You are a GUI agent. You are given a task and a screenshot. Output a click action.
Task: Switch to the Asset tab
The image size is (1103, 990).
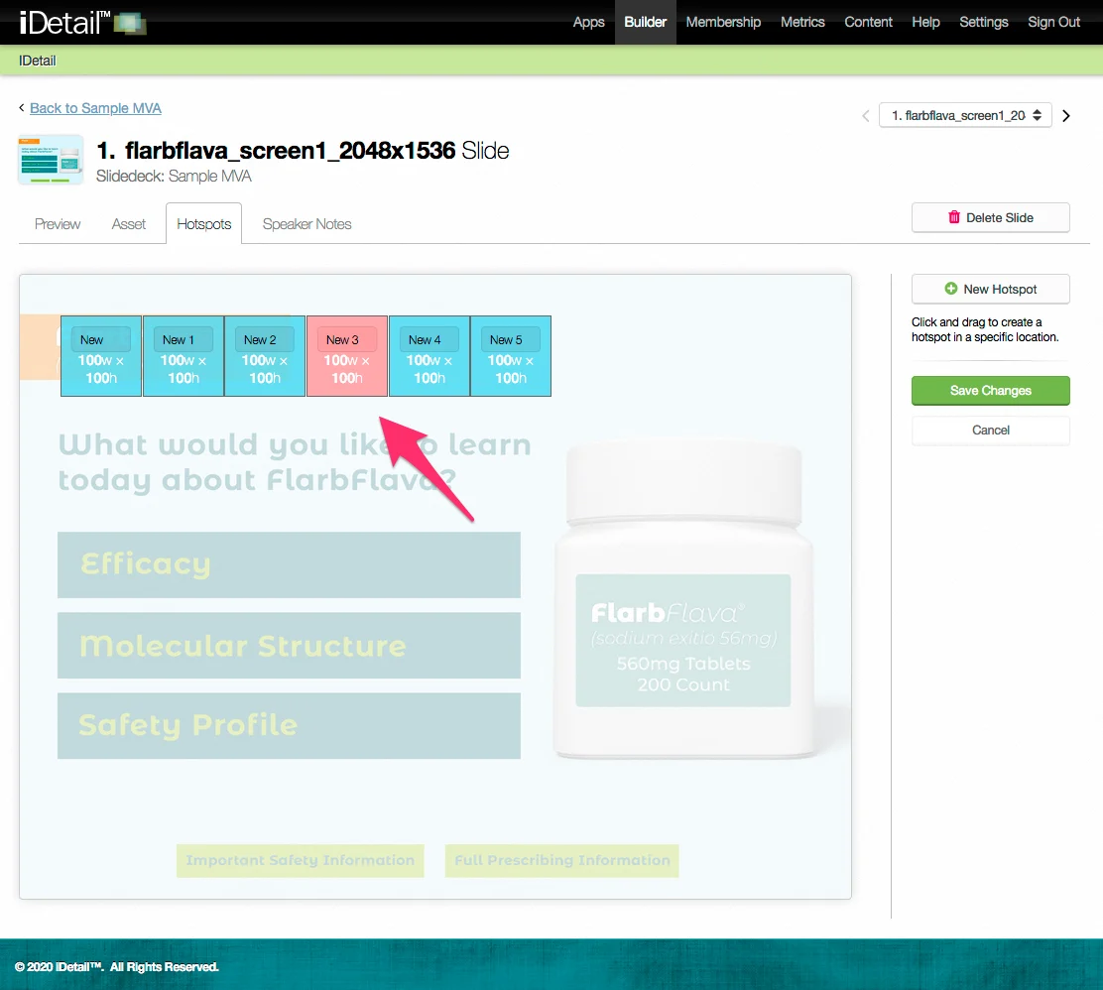[129, 224]
